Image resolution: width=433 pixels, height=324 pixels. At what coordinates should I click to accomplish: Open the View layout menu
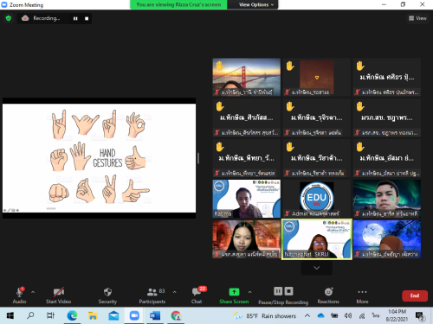(x=417, y=18)
